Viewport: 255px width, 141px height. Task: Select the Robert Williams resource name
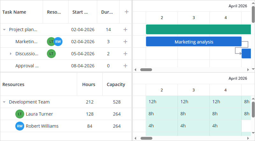(x=42, y=126)
